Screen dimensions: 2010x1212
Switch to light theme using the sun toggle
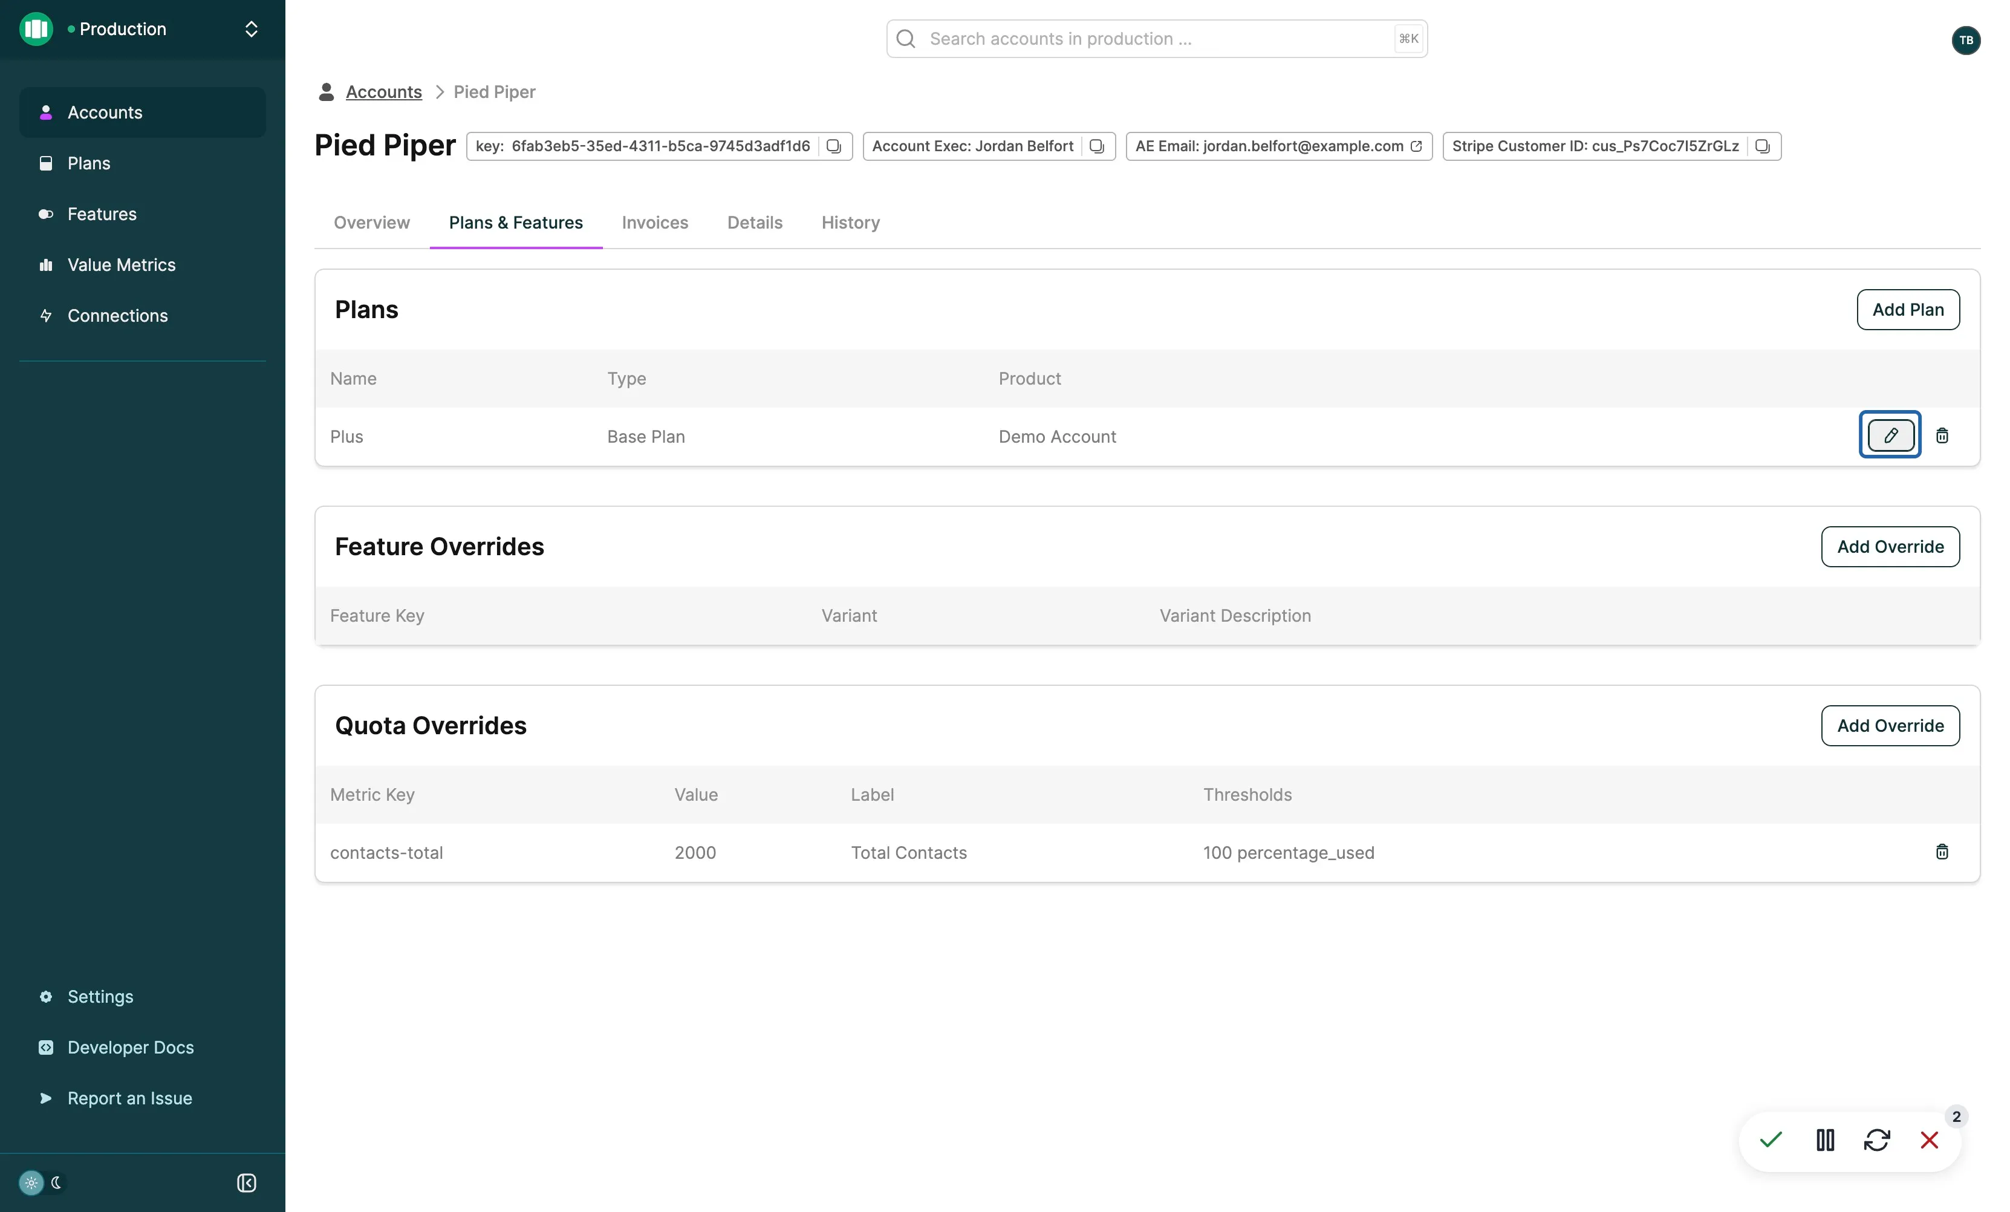(x=31, y=1182)
